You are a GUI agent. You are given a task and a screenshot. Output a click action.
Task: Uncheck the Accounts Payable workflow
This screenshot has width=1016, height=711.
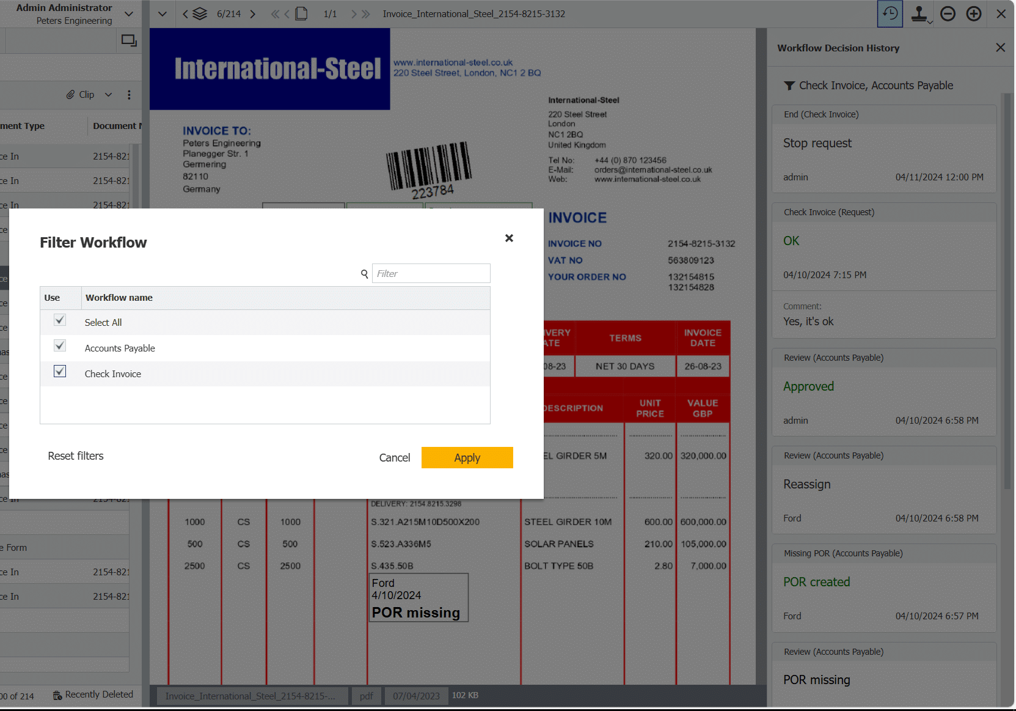(60, 346)
